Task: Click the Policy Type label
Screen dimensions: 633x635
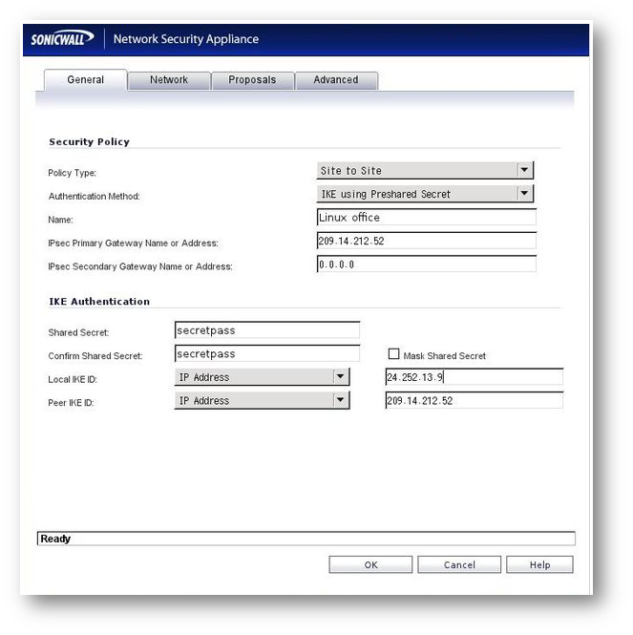Action: pos(73,173)
